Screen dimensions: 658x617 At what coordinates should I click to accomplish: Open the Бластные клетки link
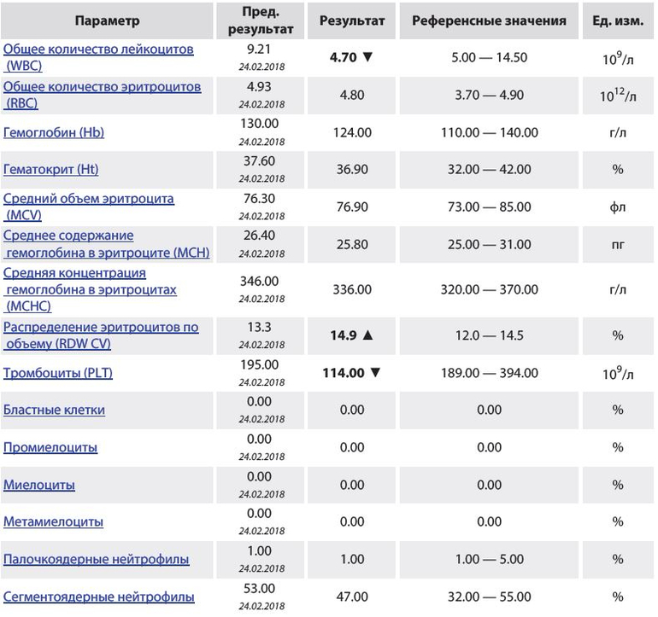pyautogui.click(x=54, y=410)
